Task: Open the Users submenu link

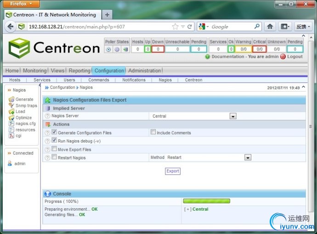Action: click(x=69, y=80)
